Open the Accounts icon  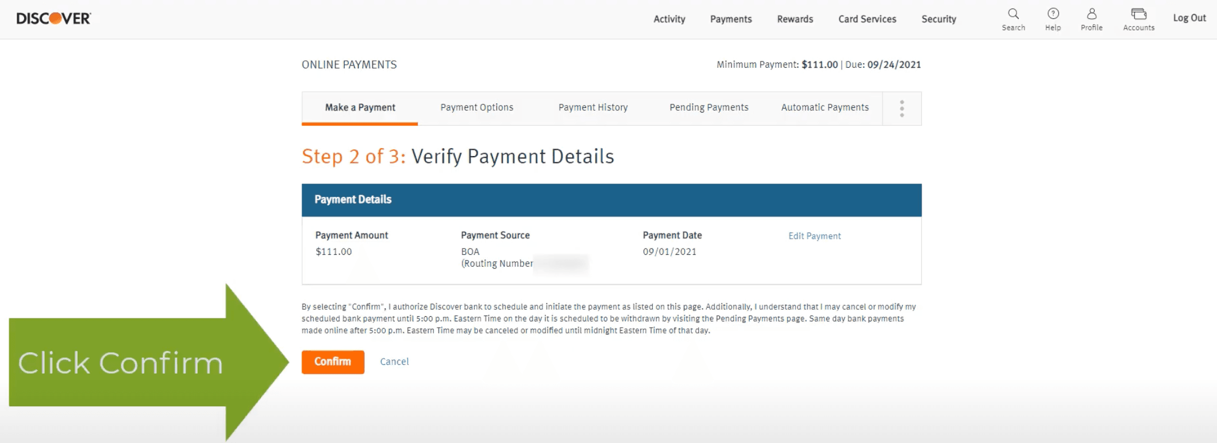(1138, 19)
